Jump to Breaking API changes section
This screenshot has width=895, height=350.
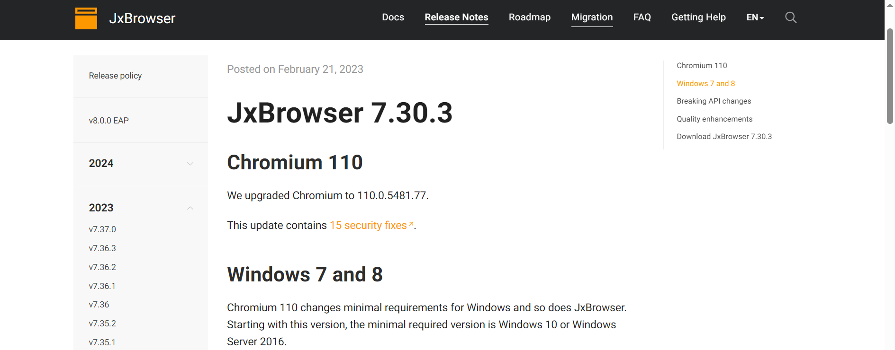pyautogui.click(x=714, y=101)
